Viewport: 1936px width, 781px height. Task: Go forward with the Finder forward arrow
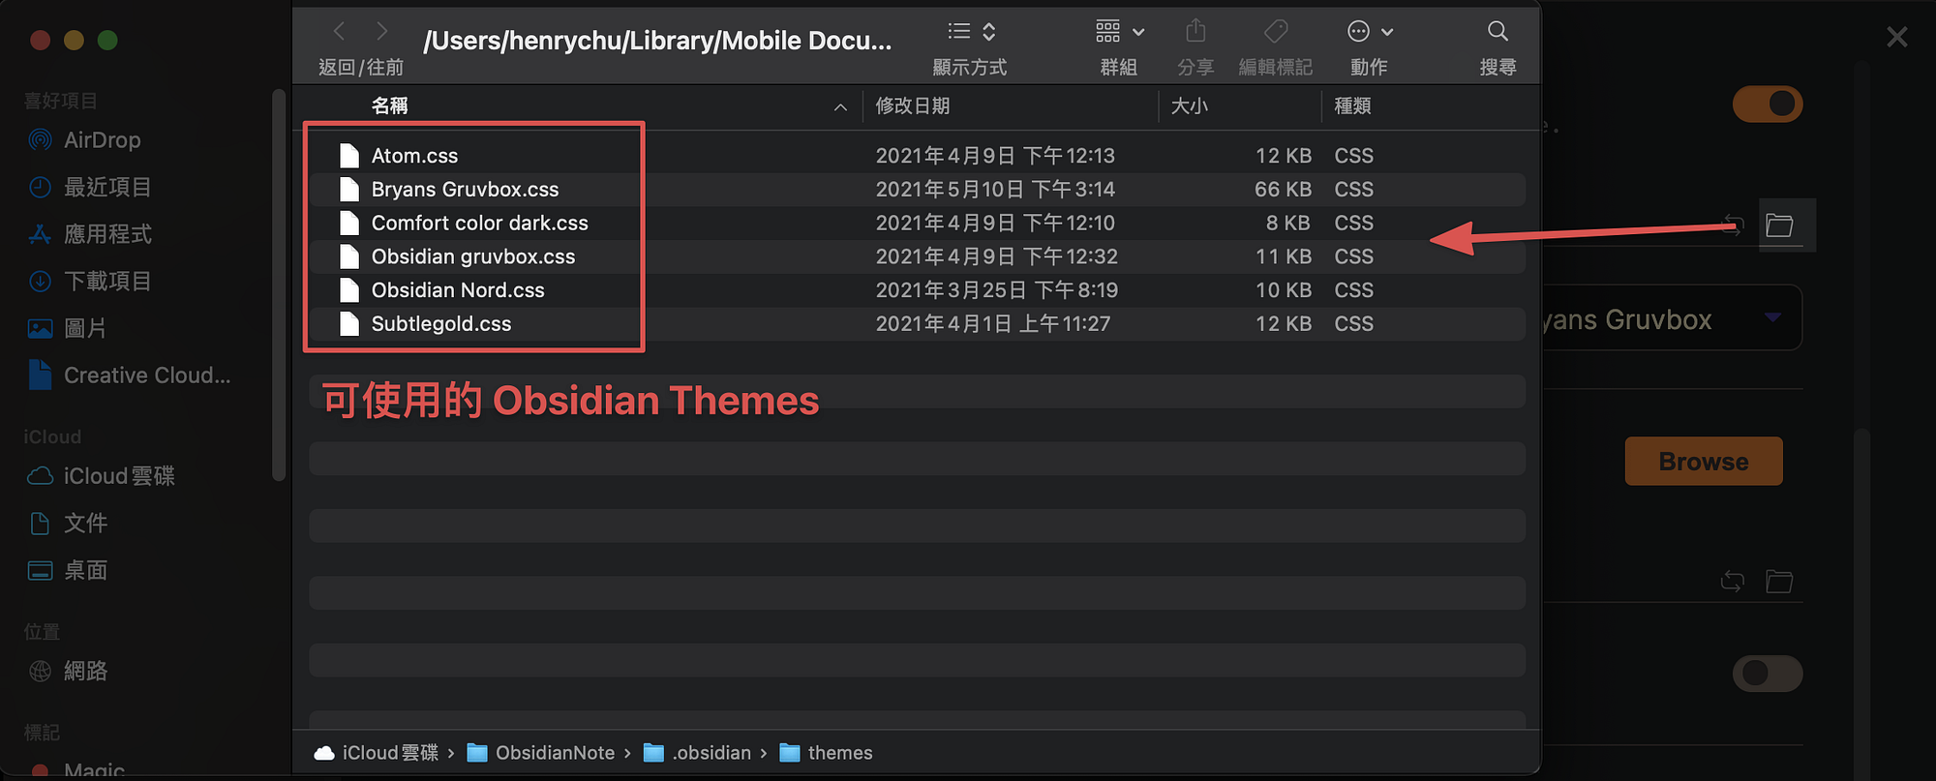tap(382, 31)
